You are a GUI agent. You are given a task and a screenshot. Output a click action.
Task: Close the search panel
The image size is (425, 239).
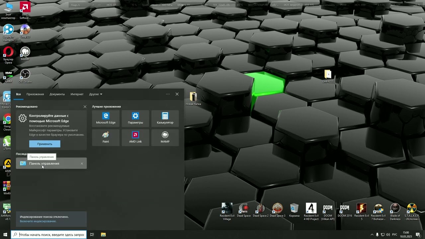pos(177,94)
